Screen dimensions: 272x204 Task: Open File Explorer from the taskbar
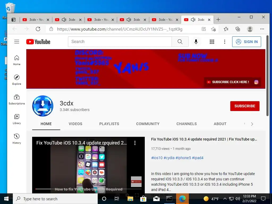point(130,199)
